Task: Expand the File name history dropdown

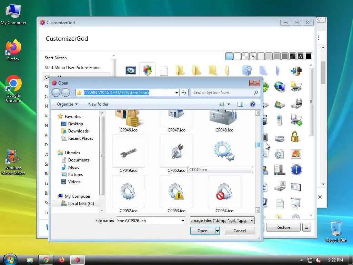Action: tap(183, 220)
